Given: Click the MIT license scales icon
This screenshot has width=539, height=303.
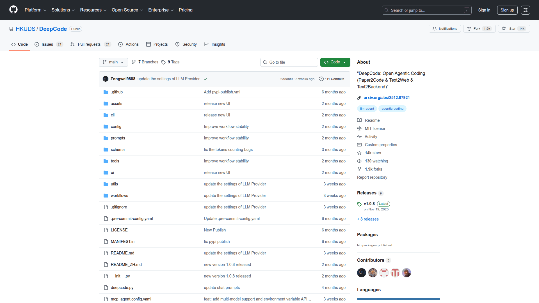Looking at the screenshot, I should click(359, 128).
